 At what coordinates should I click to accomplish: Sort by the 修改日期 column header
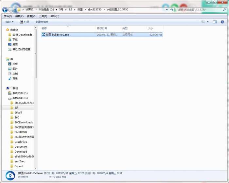click(102, 28)
